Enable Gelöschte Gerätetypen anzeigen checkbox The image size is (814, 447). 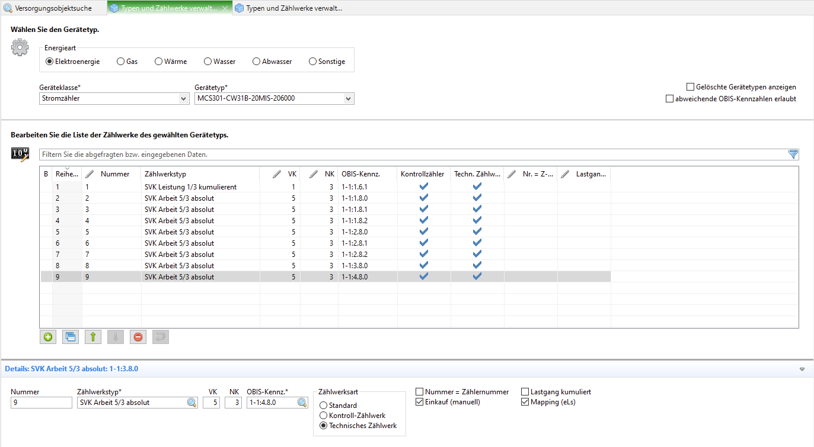tap(690, 87)
